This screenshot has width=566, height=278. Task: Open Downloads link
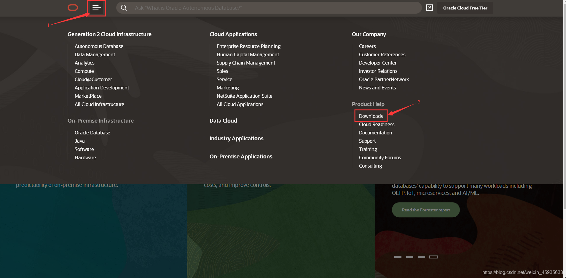(371, 116)
